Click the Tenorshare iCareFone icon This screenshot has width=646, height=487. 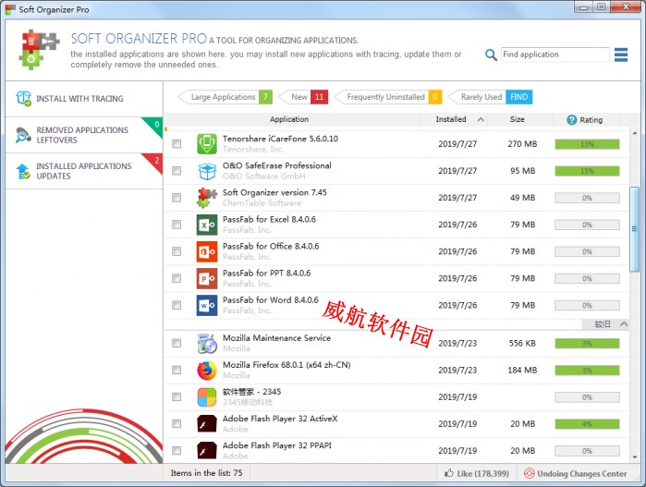point(206,144)
